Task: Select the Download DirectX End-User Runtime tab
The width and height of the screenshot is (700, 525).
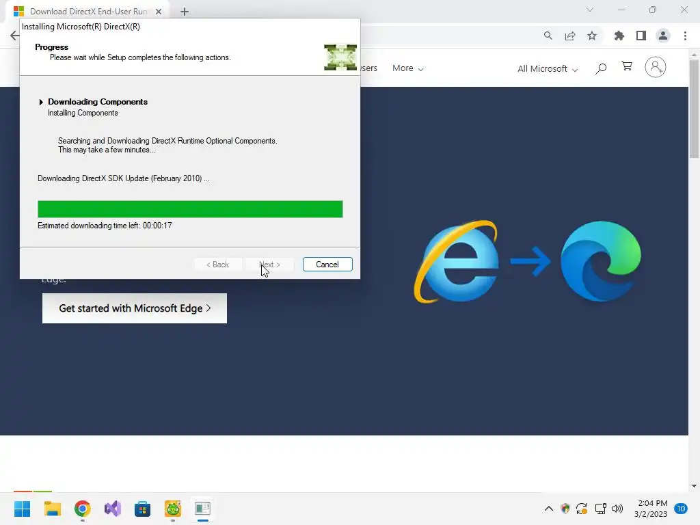Action: coord(88,12)
